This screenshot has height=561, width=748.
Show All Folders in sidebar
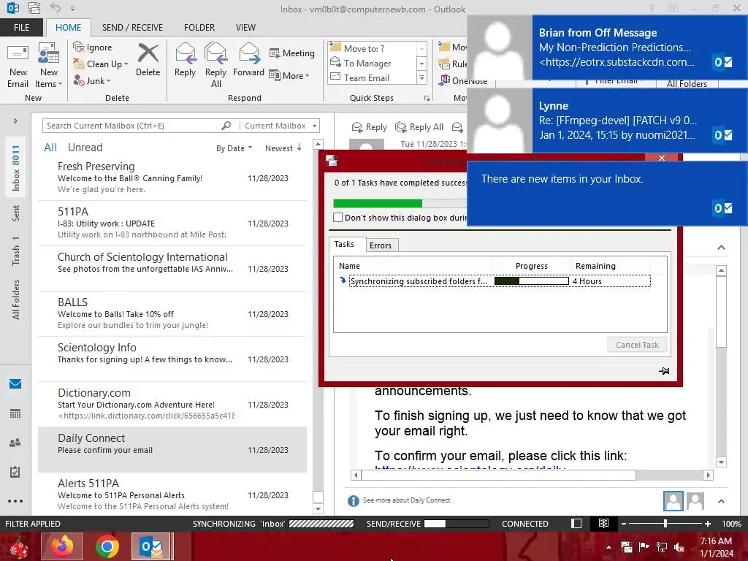16,299
